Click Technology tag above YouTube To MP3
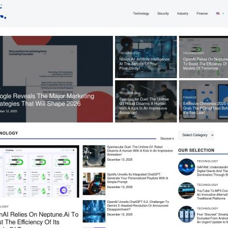228x228 pixels. [207, 185]
